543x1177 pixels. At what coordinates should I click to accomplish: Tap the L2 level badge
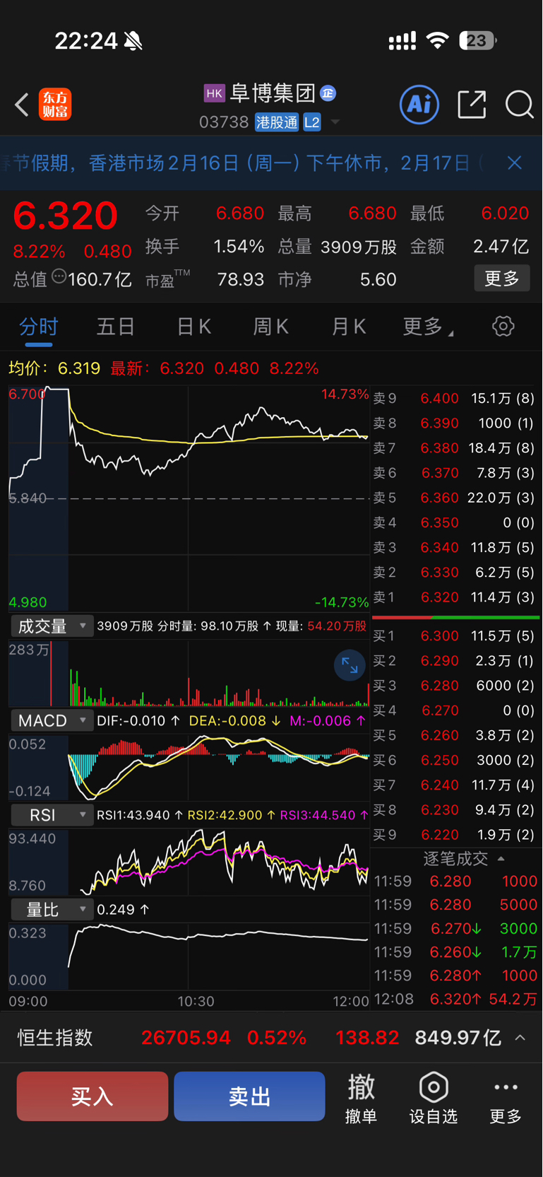point(312,122)
